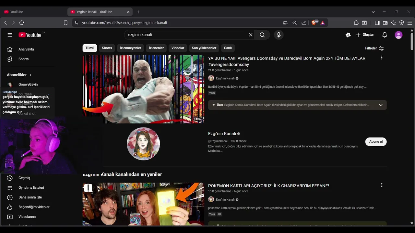Open the YouTube hamburger guide menu
This screenshot has height=233, width=415.
click(10, 35)
